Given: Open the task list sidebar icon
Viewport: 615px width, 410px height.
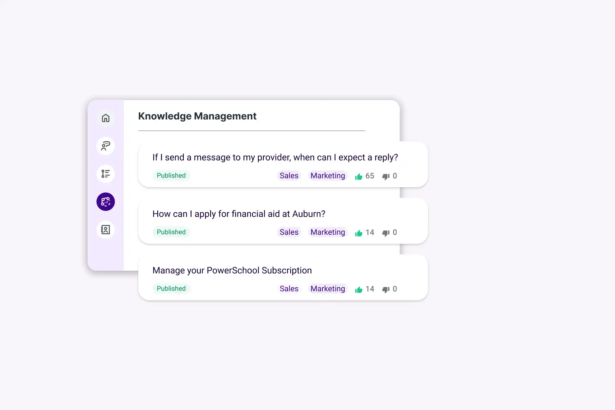Looking at the screenshot, I should coord(106,174).
